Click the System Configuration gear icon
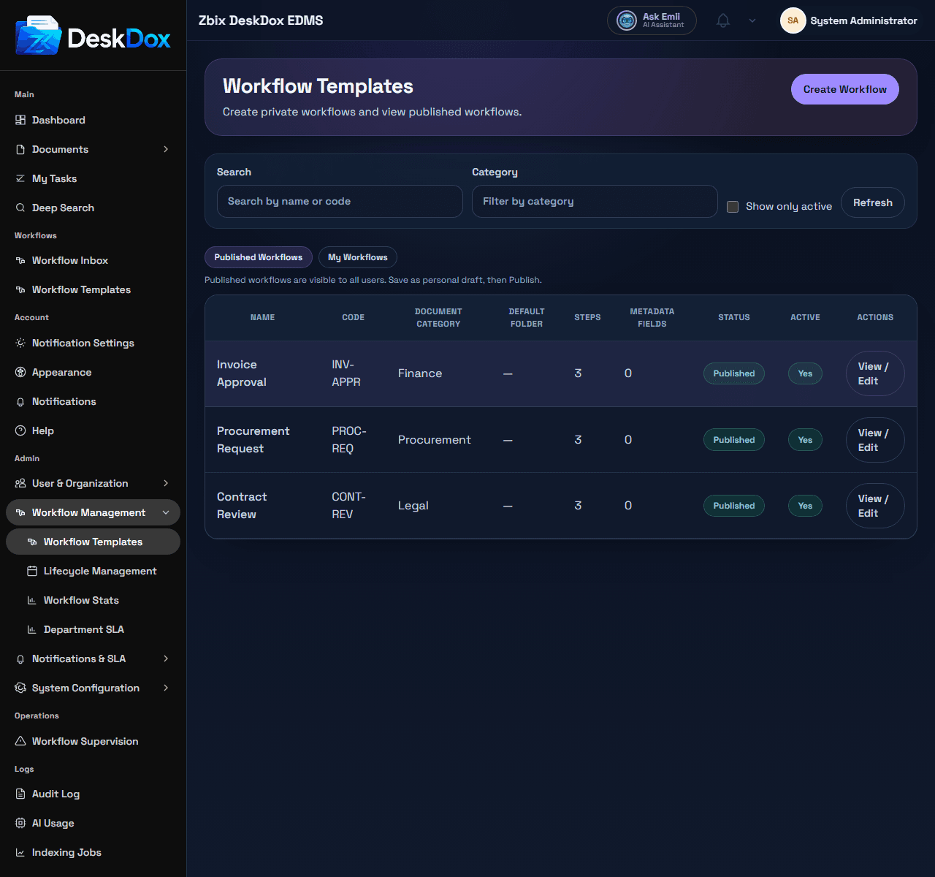This screenshot has height=877, width=935. pos(20,688)
